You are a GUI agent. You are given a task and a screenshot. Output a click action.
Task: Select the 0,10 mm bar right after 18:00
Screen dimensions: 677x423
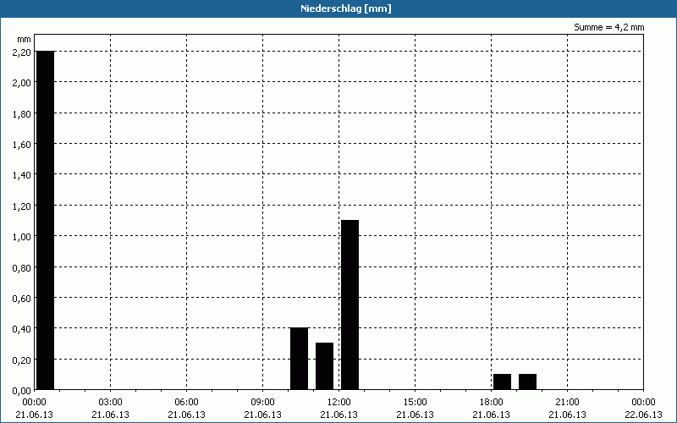point(502,382)
